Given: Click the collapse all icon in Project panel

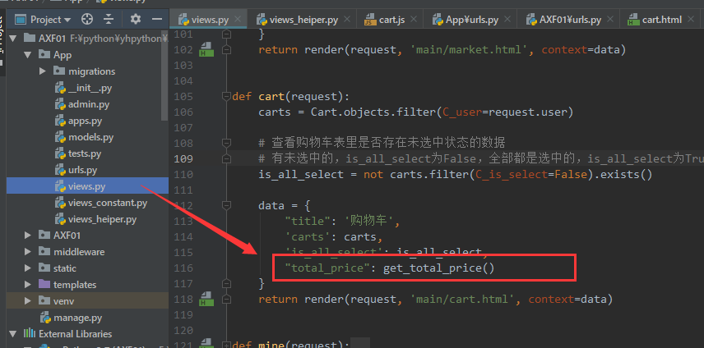Looking at the screenshot, I should 109,19.
